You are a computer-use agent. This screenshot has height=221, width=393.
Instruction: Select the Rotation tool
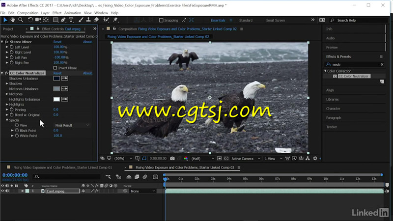[30, 20]
